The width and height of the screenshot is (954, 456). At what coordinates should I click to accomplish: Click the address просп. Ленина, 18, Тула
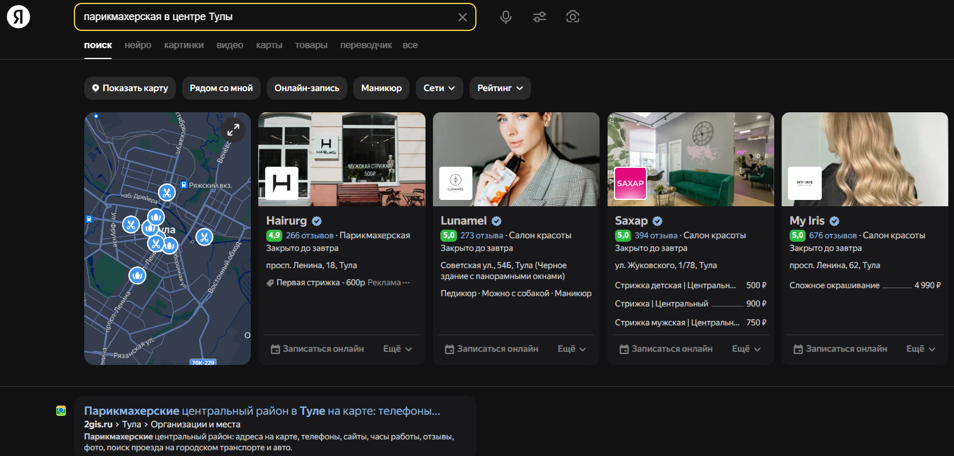[x=312, y=265]
